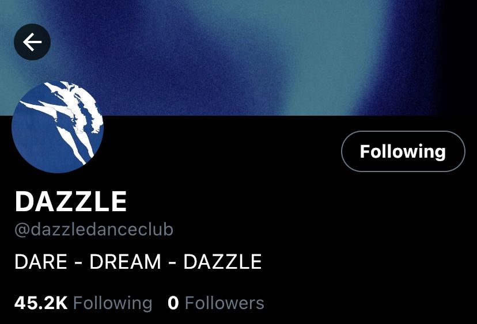Click the DARE - DREAM - DAZZLE bio

point(138,262)
